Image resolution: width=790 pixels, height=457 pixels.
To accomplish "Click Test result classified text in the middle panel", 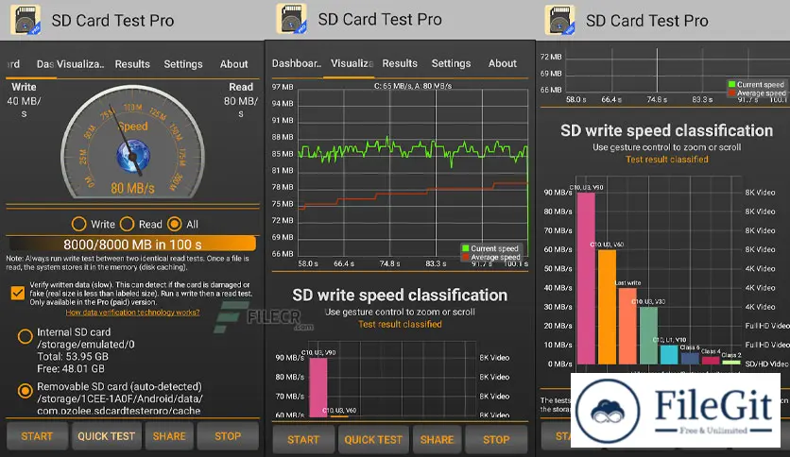I will point(400,325).
